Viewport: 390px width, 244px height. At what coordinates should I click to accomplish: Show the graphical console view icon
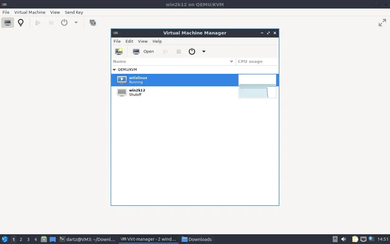tap(8, 23)
